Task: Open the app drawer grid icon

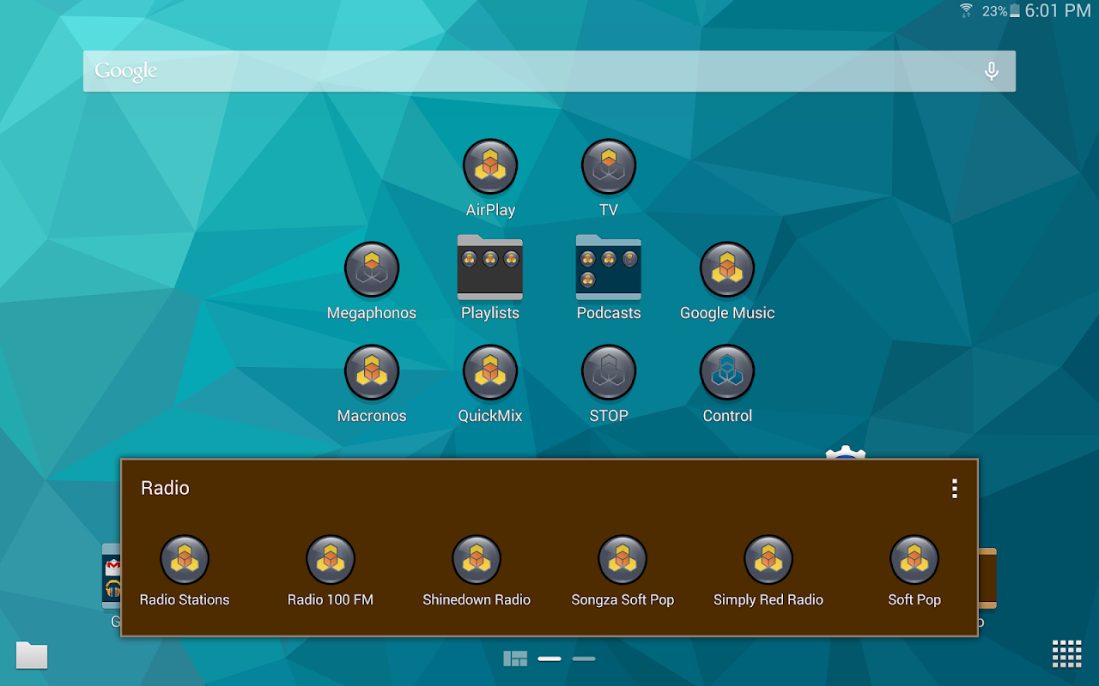Action: tap(1067, 653)
